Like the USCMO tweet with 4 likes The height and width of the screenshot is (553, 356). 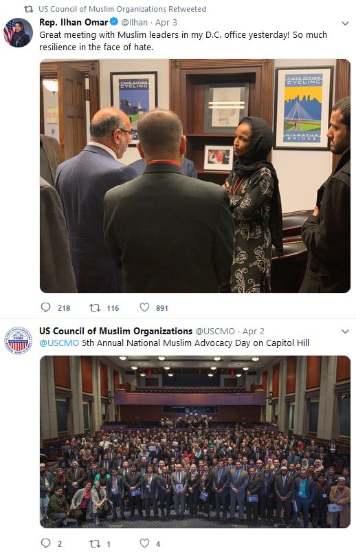144,543
